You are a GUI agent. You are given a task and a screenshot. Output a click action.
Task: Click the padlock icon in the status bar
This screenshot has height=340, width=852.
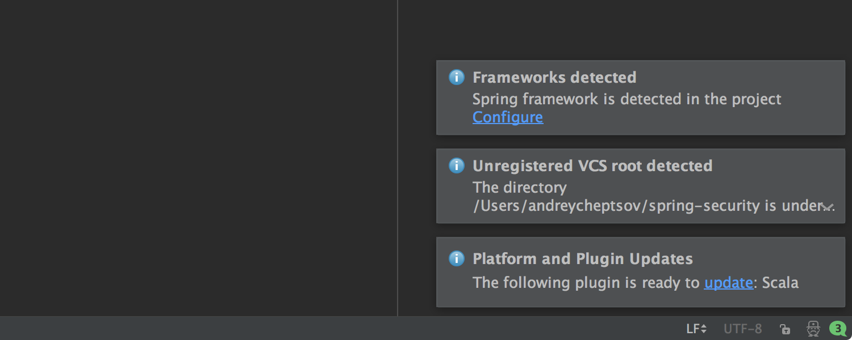pyautogui.click(x=785, y=329)
